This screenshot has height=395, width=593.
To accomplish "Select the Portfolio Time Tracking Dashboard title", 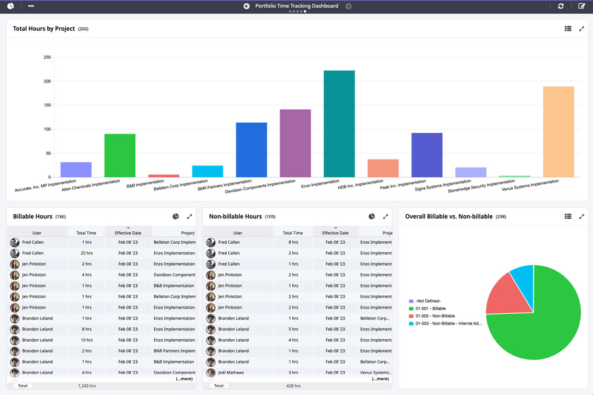I will point(296,6).
